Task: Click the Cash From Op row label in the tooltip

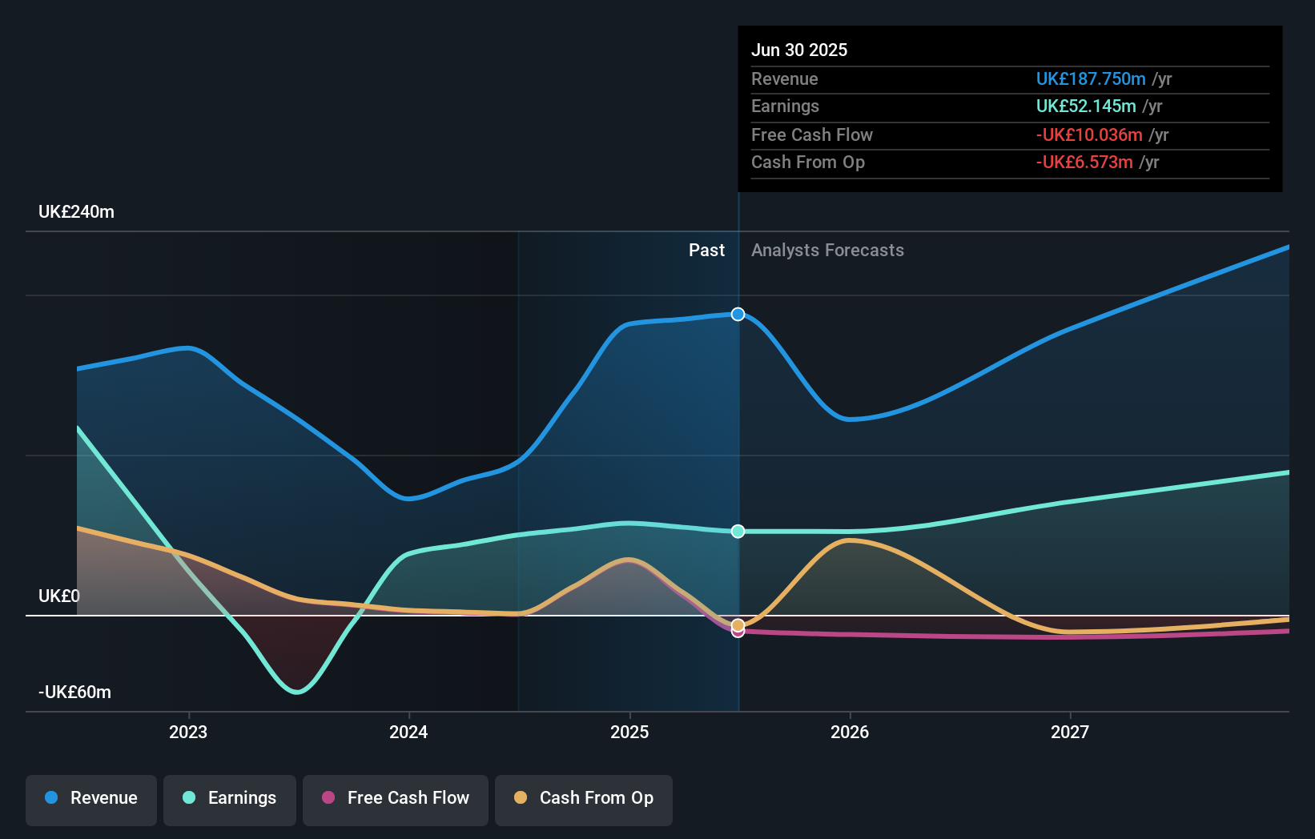Action: pos(808,162)
